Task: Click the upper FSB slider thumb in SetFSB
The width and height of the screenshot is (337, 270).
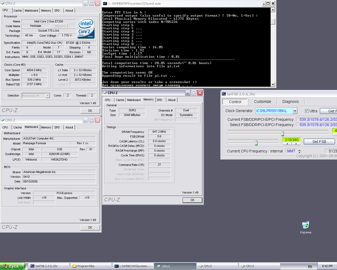Action: [x=283, y=133]
